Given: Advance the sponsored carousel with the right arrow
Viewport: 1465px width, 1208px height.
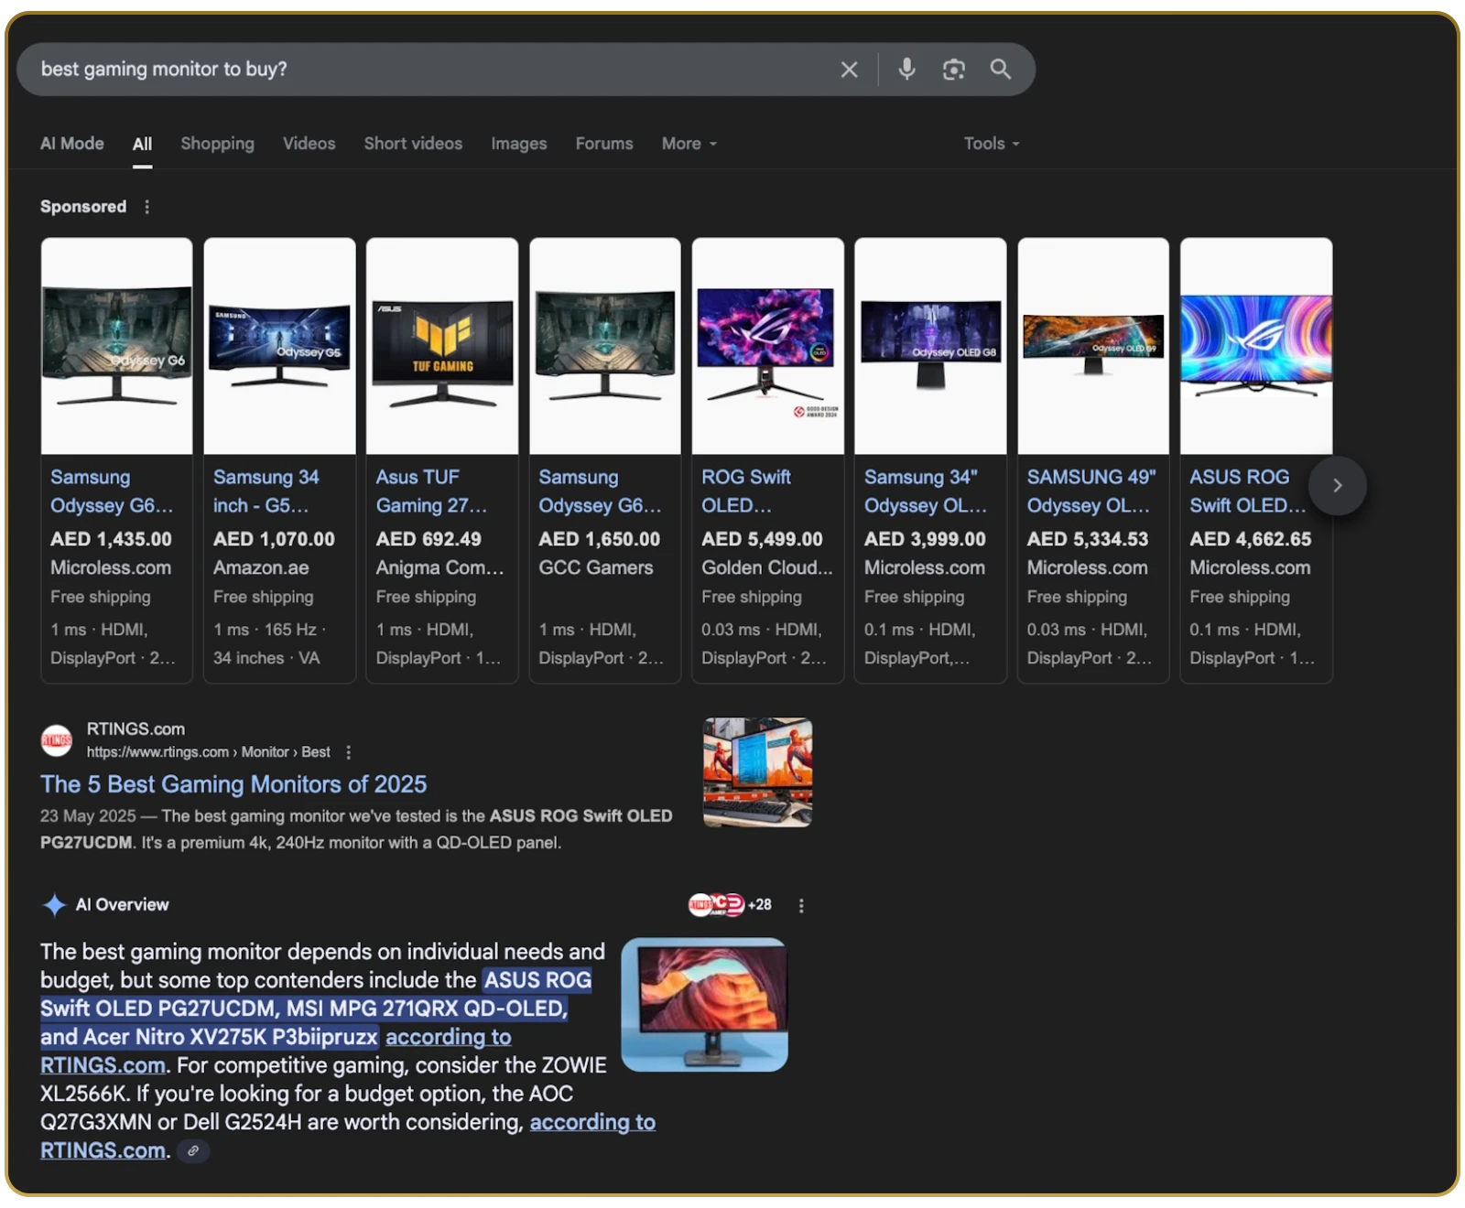Looking at the screenshot, I should (x=1337, y=485).
